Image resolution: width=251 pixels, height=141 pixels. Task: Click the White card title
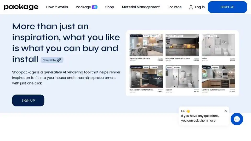tap(204, 58)
